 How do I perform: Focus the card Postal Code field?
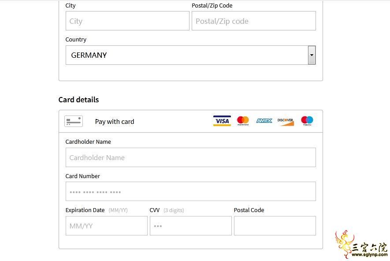click(275, 226)
